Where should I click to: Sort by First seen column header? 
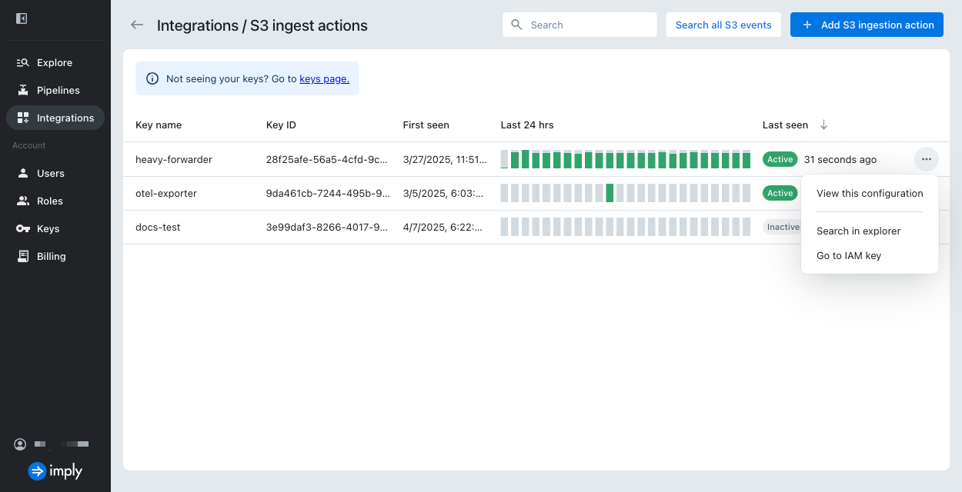[x=426, y=125]
